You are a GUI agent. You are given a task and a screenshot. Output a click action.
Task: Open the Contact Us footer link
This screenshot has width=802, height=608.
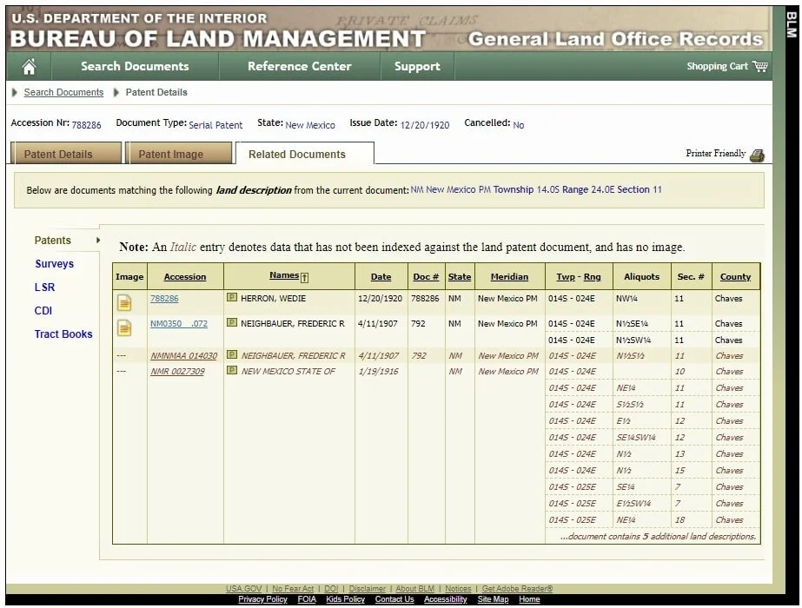pos(394,599)
